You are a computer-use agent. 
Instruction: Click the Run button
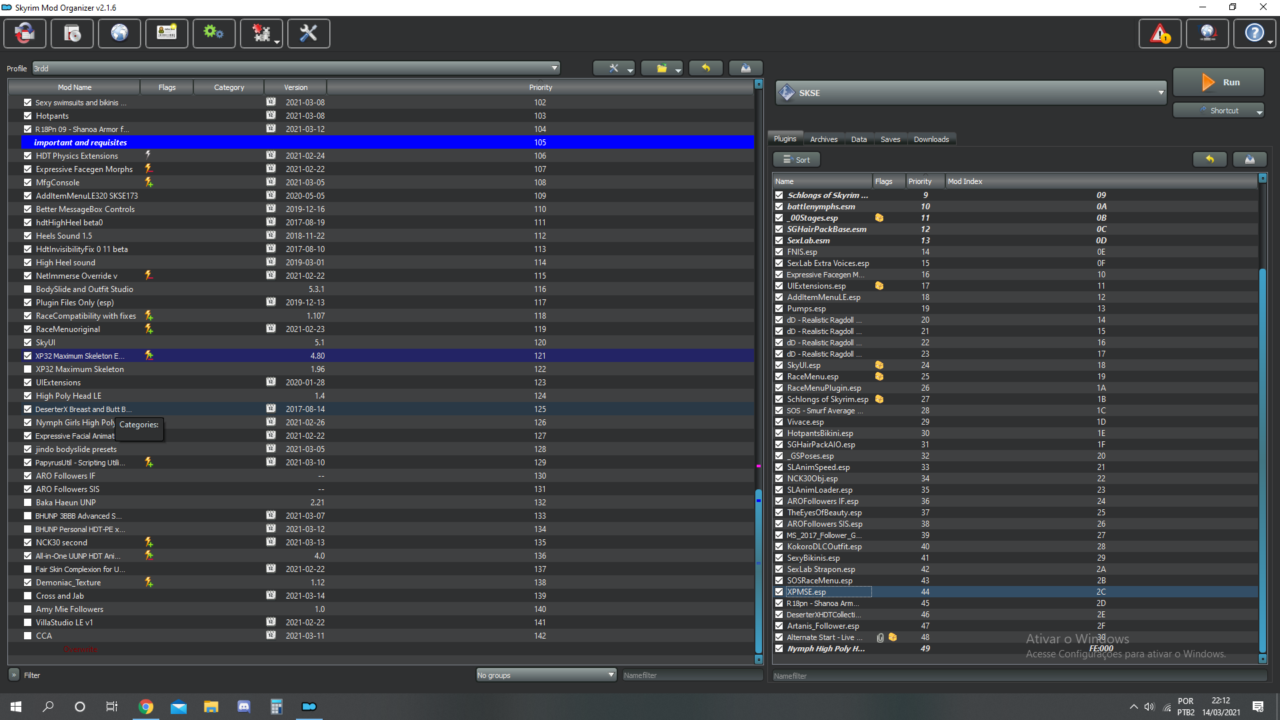point(1219,83)
